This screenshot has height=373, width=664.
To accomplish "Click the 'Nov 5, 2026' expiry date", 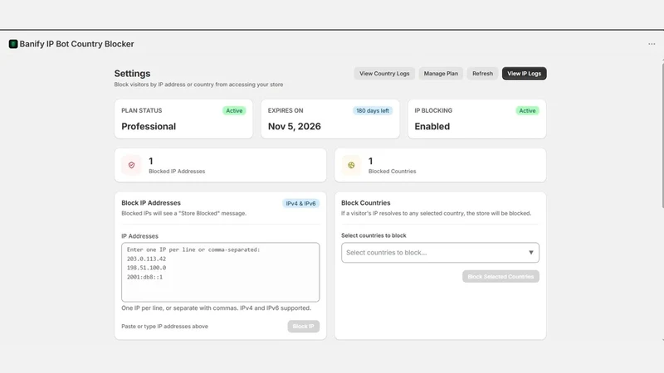I will [x=295, y=127].
